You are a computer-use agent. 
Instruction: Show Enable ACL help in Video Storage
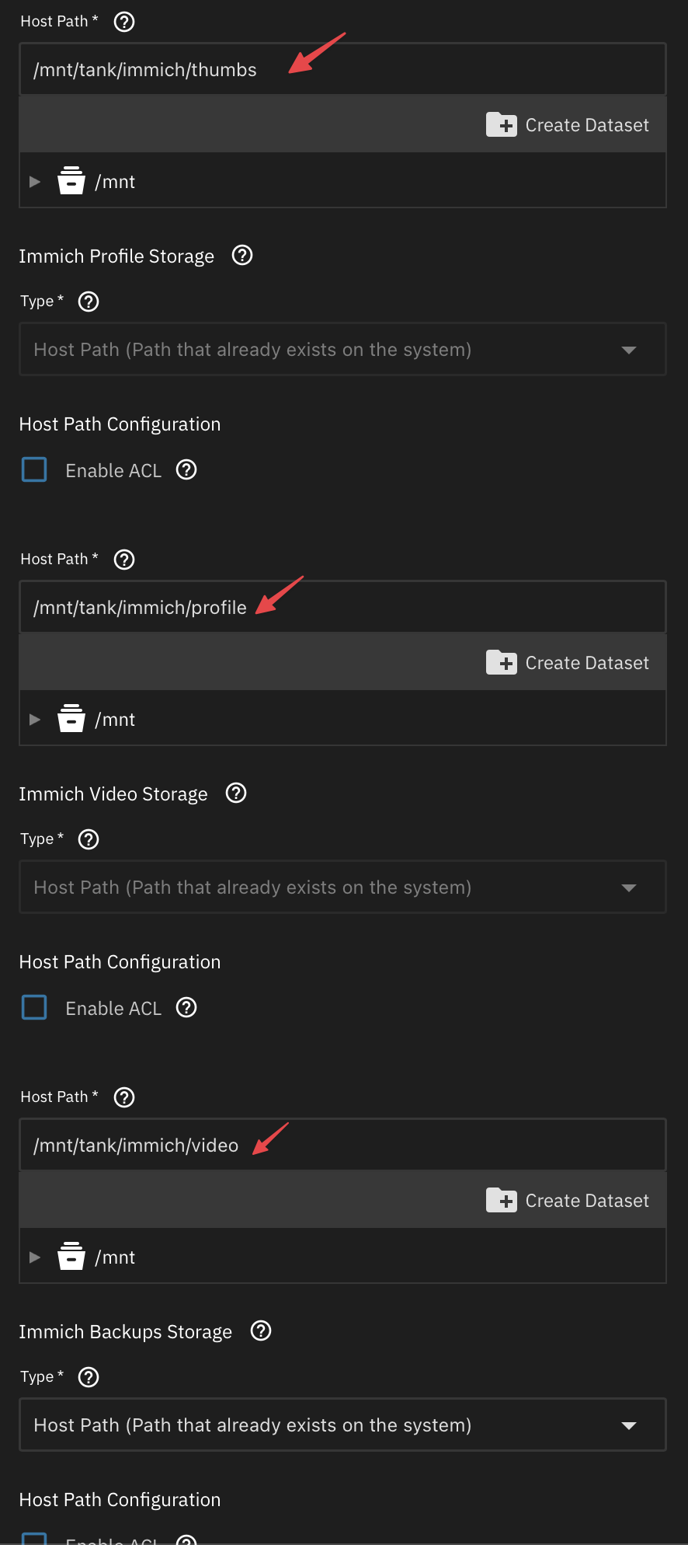point(186,1007)
